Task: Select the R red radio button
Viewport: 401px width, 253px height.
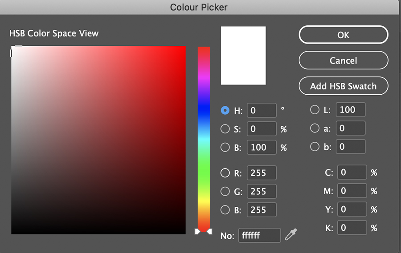Action: tap(225, 173)
